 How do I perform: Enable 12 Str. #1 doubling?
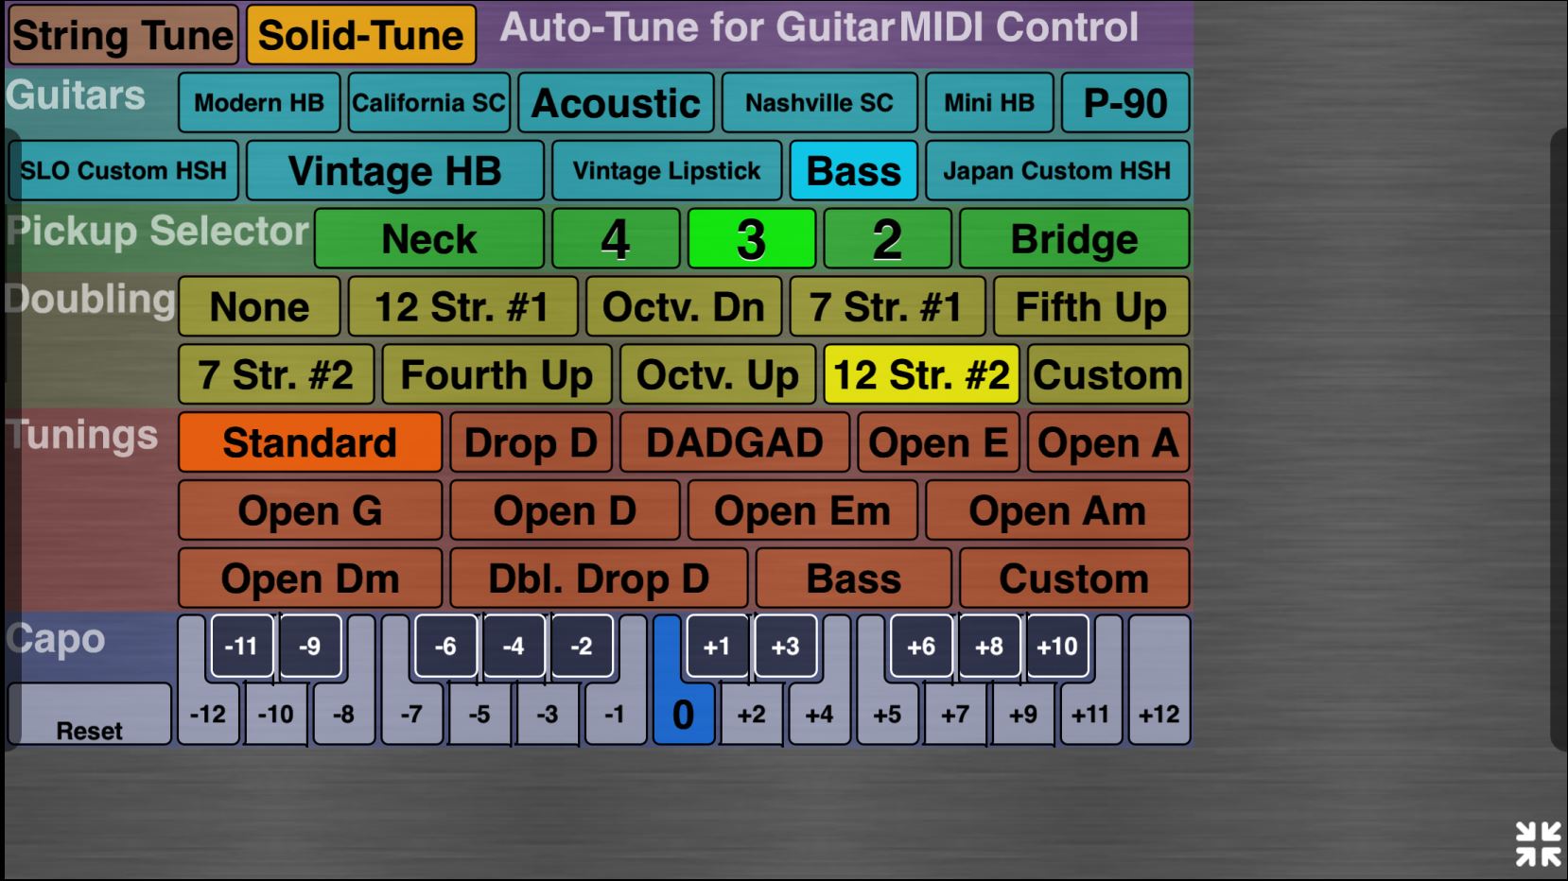click(x=462, y=306)
